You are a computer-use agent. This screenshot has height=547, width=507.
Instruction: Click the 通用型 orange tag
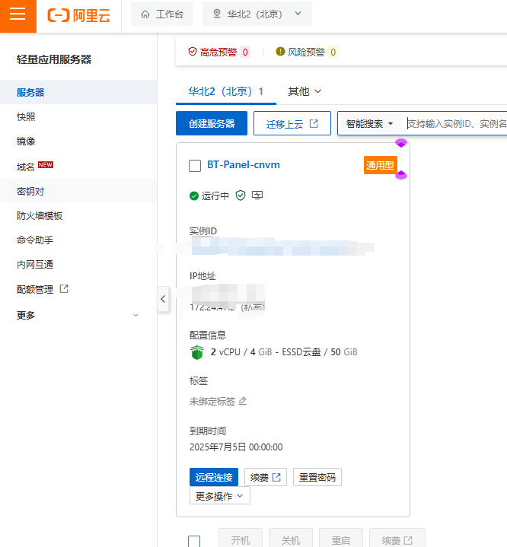(x=381, y=165)
